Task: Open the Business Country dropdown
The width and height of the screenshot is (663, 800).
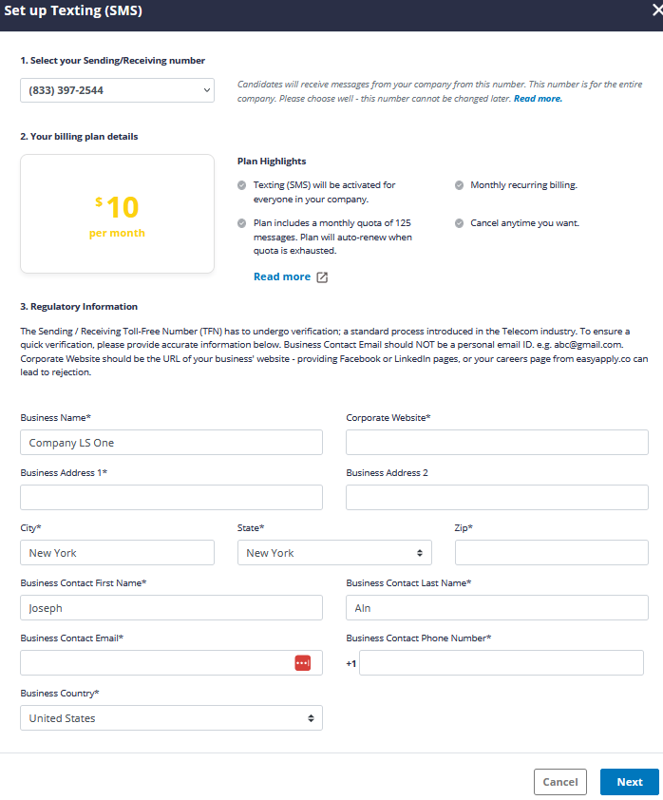Action: (x=171, y=718)
